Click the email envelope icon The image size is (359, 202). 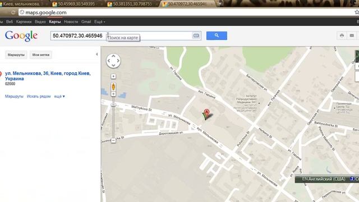[352, 35]
